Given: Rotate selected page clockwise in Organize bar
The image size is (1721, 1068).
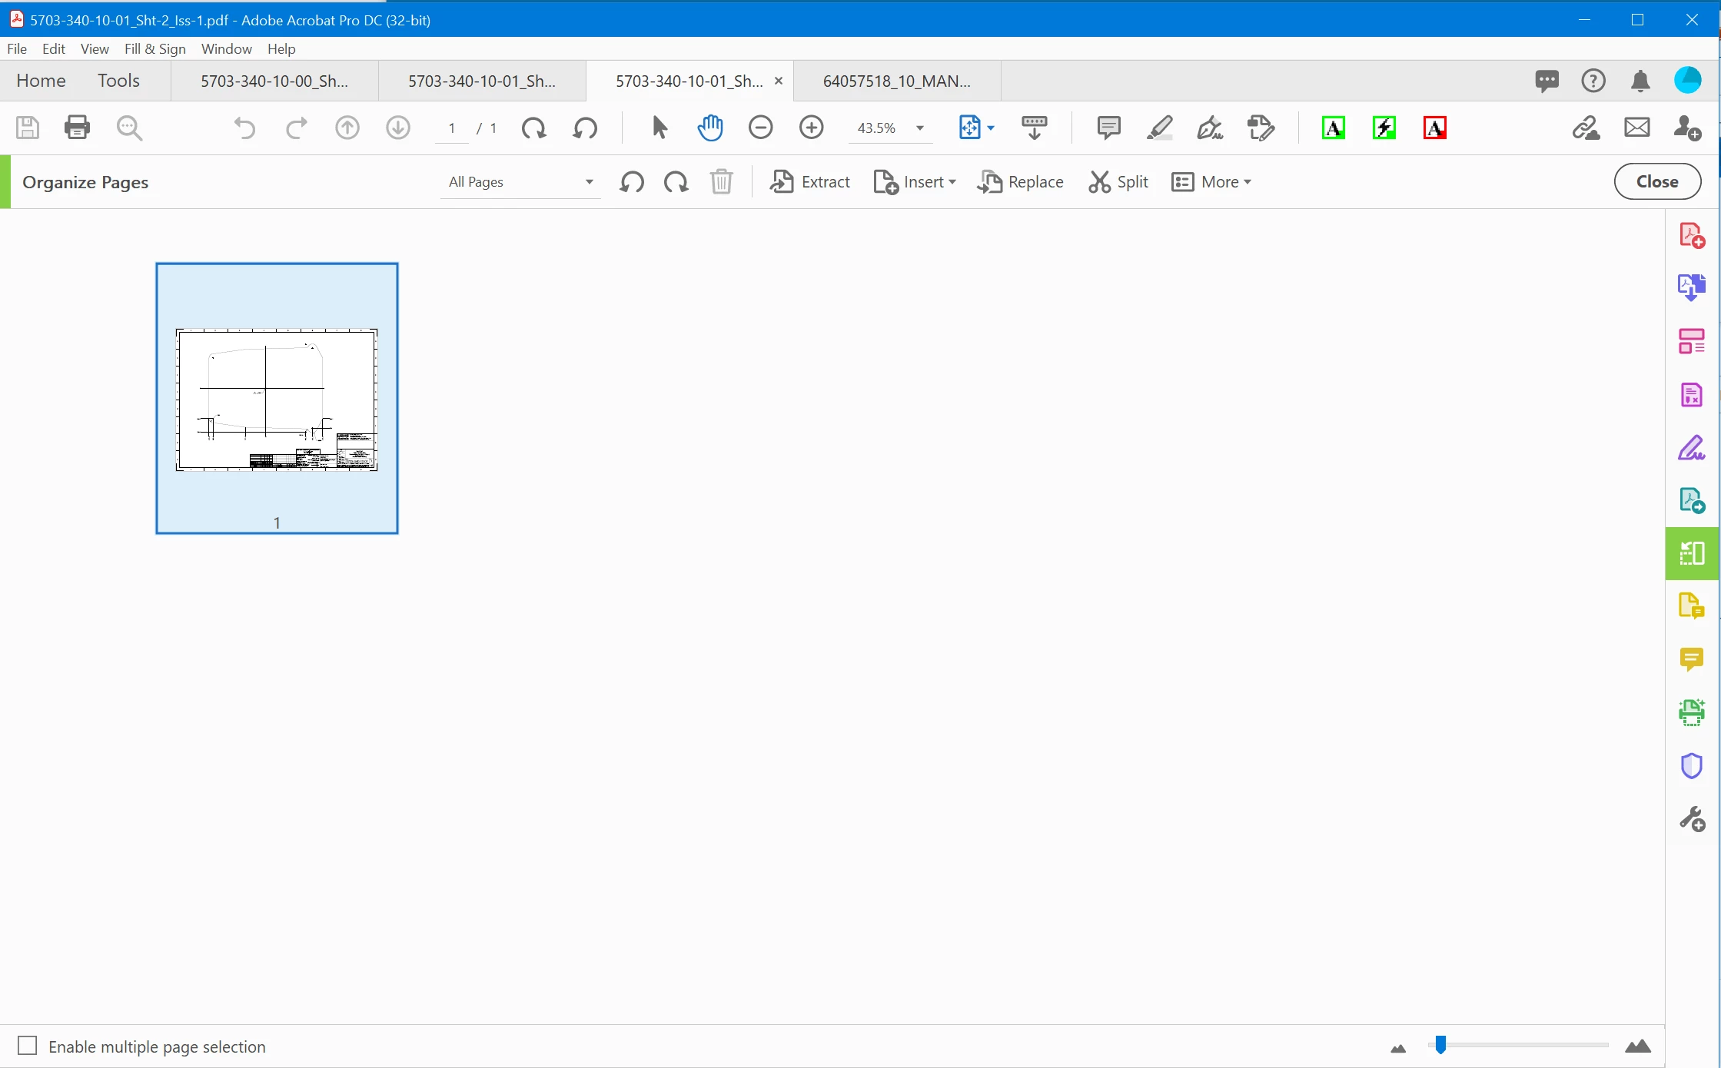Looking at the screenshot, I should (x=676, y=182).
